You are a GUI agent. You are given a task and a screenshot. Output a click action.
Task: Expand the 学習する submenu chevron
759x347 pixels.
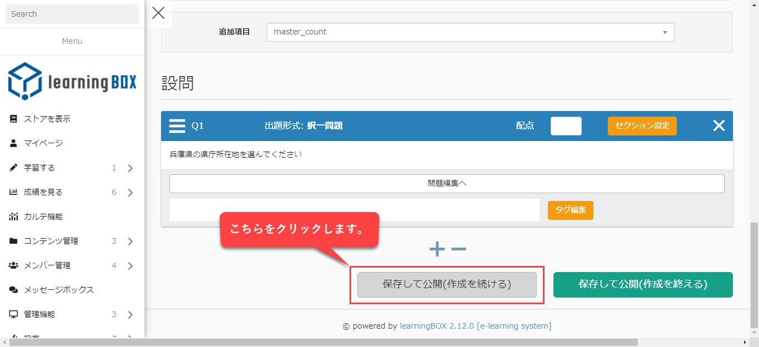click(130, 168)
